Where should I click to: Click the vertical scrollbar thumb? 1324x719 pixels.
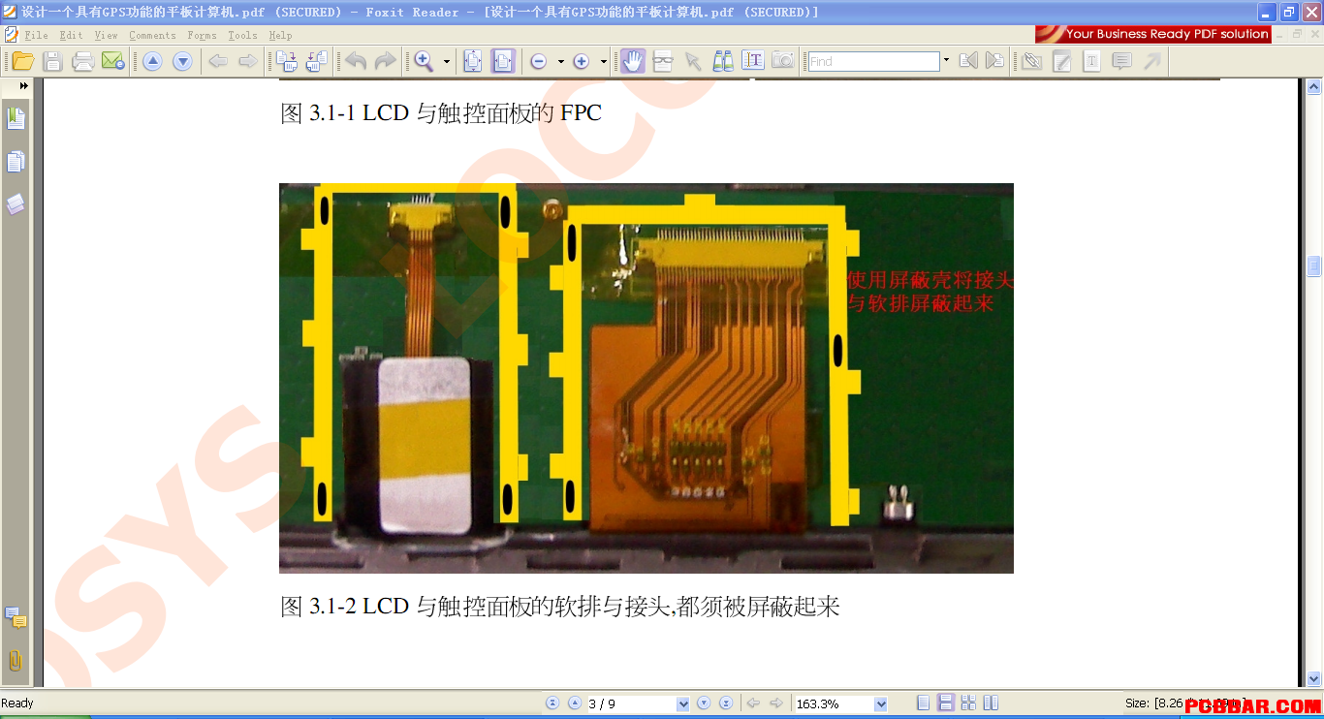[1314, 266]
